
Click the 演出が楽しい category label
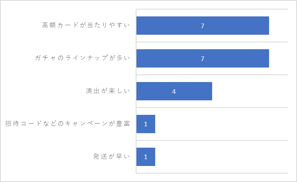[x=108, y=91]
